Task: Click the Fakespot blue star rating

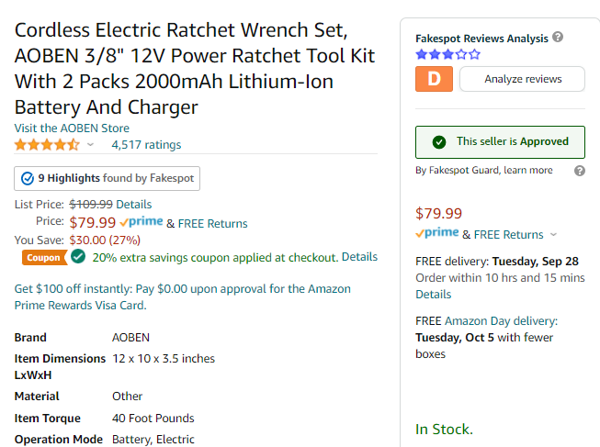Action: (x=447, y=55)
